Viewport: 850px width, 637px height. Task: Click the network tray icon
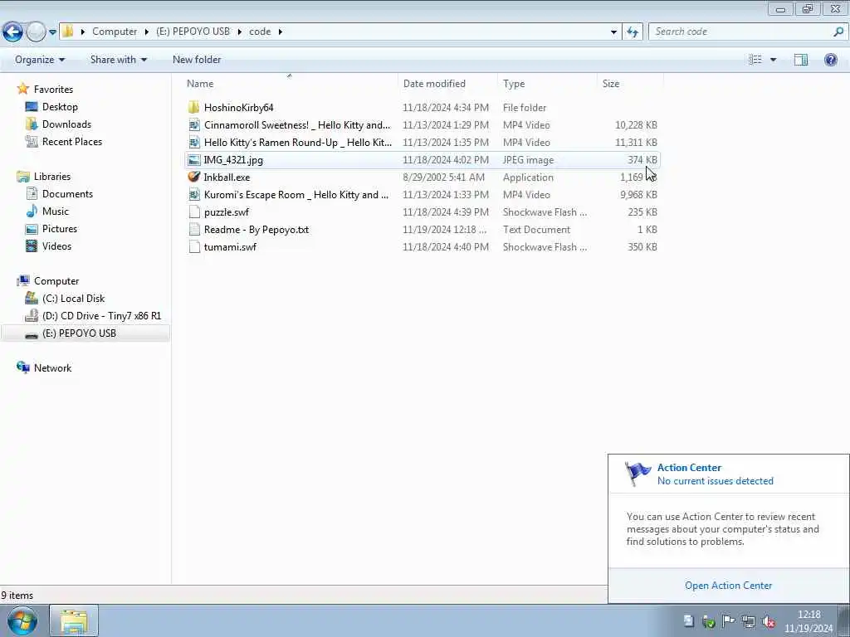click(x=748, y=621)
